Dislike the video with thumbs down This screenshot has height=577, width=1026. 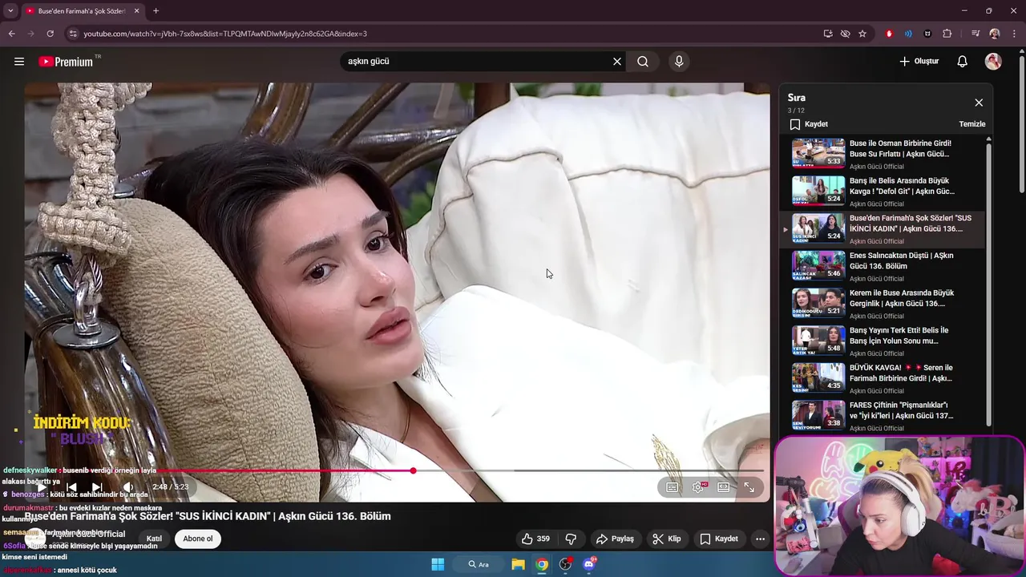(571, 539)
